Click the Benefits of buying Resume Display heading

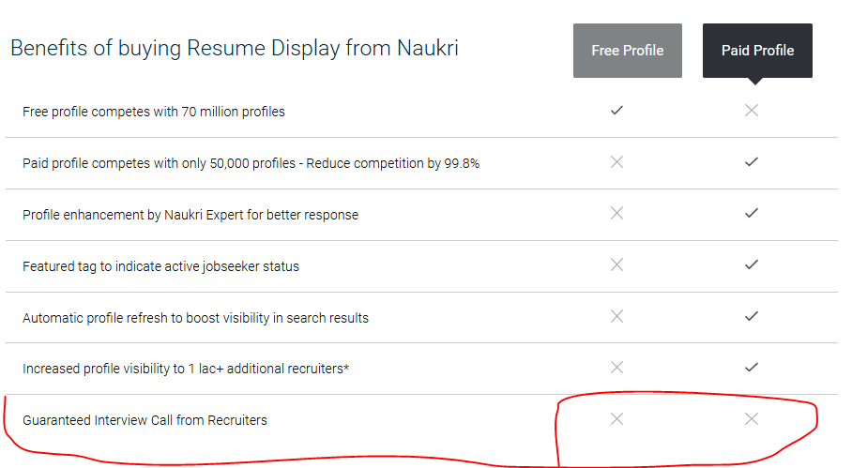(x=235, y=49)
